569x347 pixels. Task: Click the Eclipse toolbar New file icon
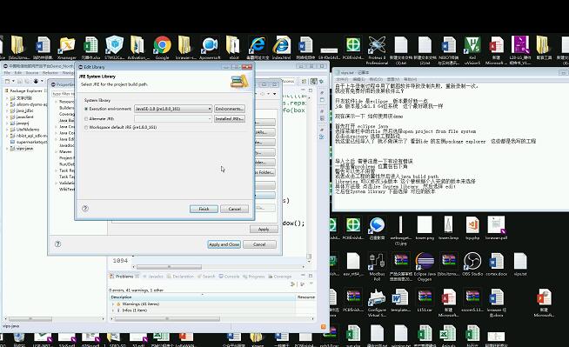pos(7,81)
